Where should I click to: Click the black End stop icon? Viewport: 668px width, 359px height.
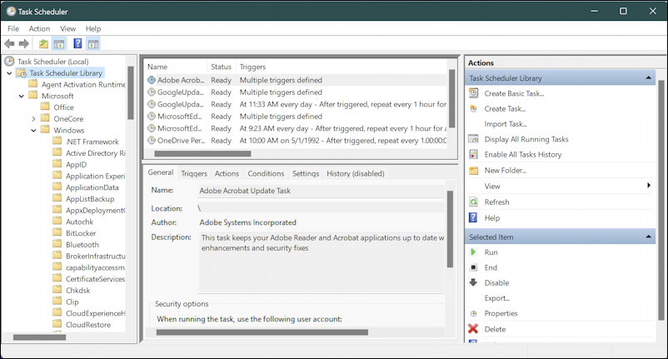point(473,267)
